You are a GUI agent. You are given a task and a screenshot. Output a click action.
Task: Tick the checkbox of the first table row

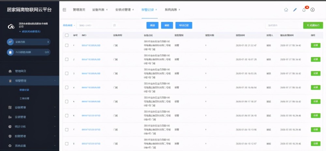tap(67, 45)
